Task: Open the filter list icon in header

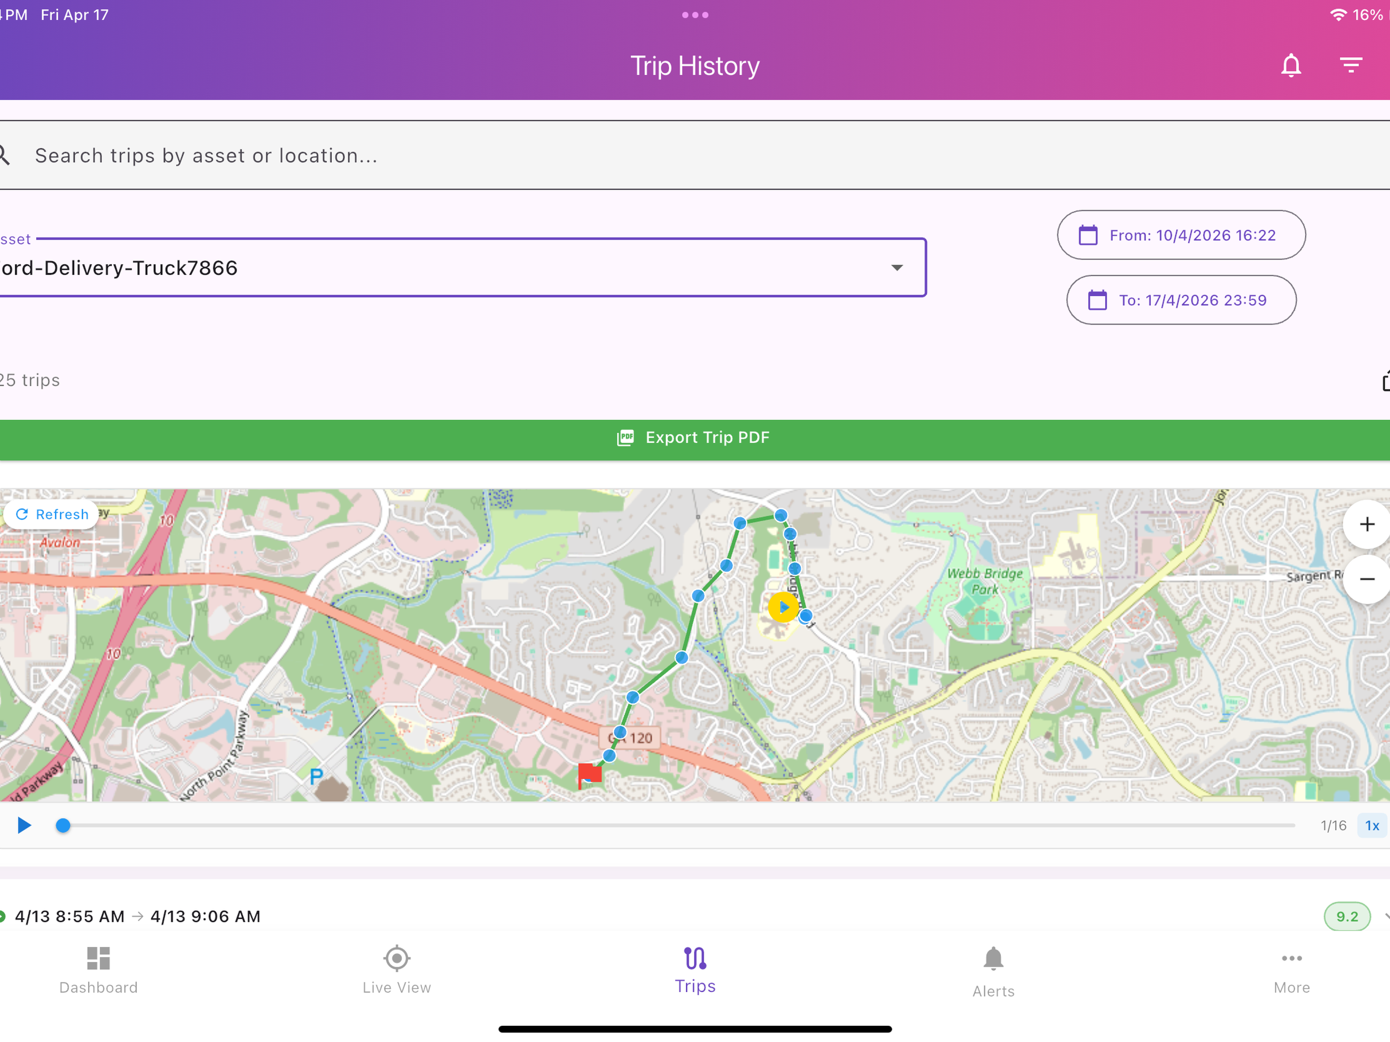Action: [x=1350, y=65]
